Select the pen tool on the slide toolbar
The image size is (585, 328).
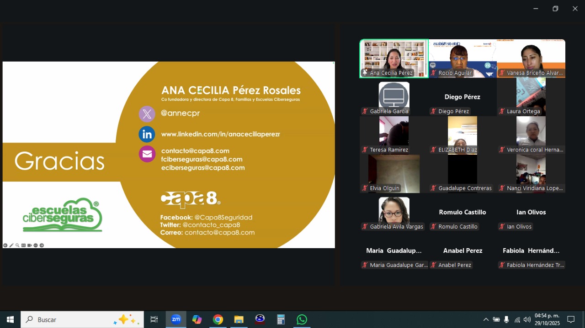tap(11, 245)
